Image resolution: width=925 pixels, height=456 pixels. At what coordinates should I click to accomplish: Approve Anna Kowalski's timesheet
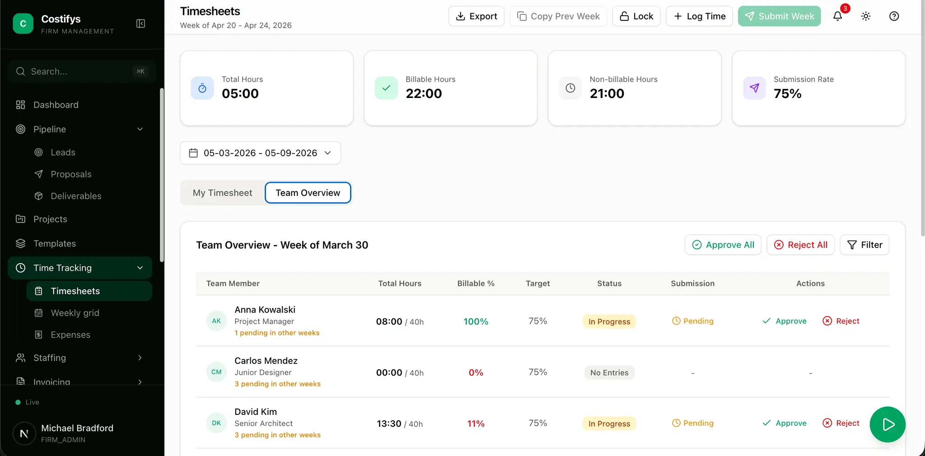(785, 321)
